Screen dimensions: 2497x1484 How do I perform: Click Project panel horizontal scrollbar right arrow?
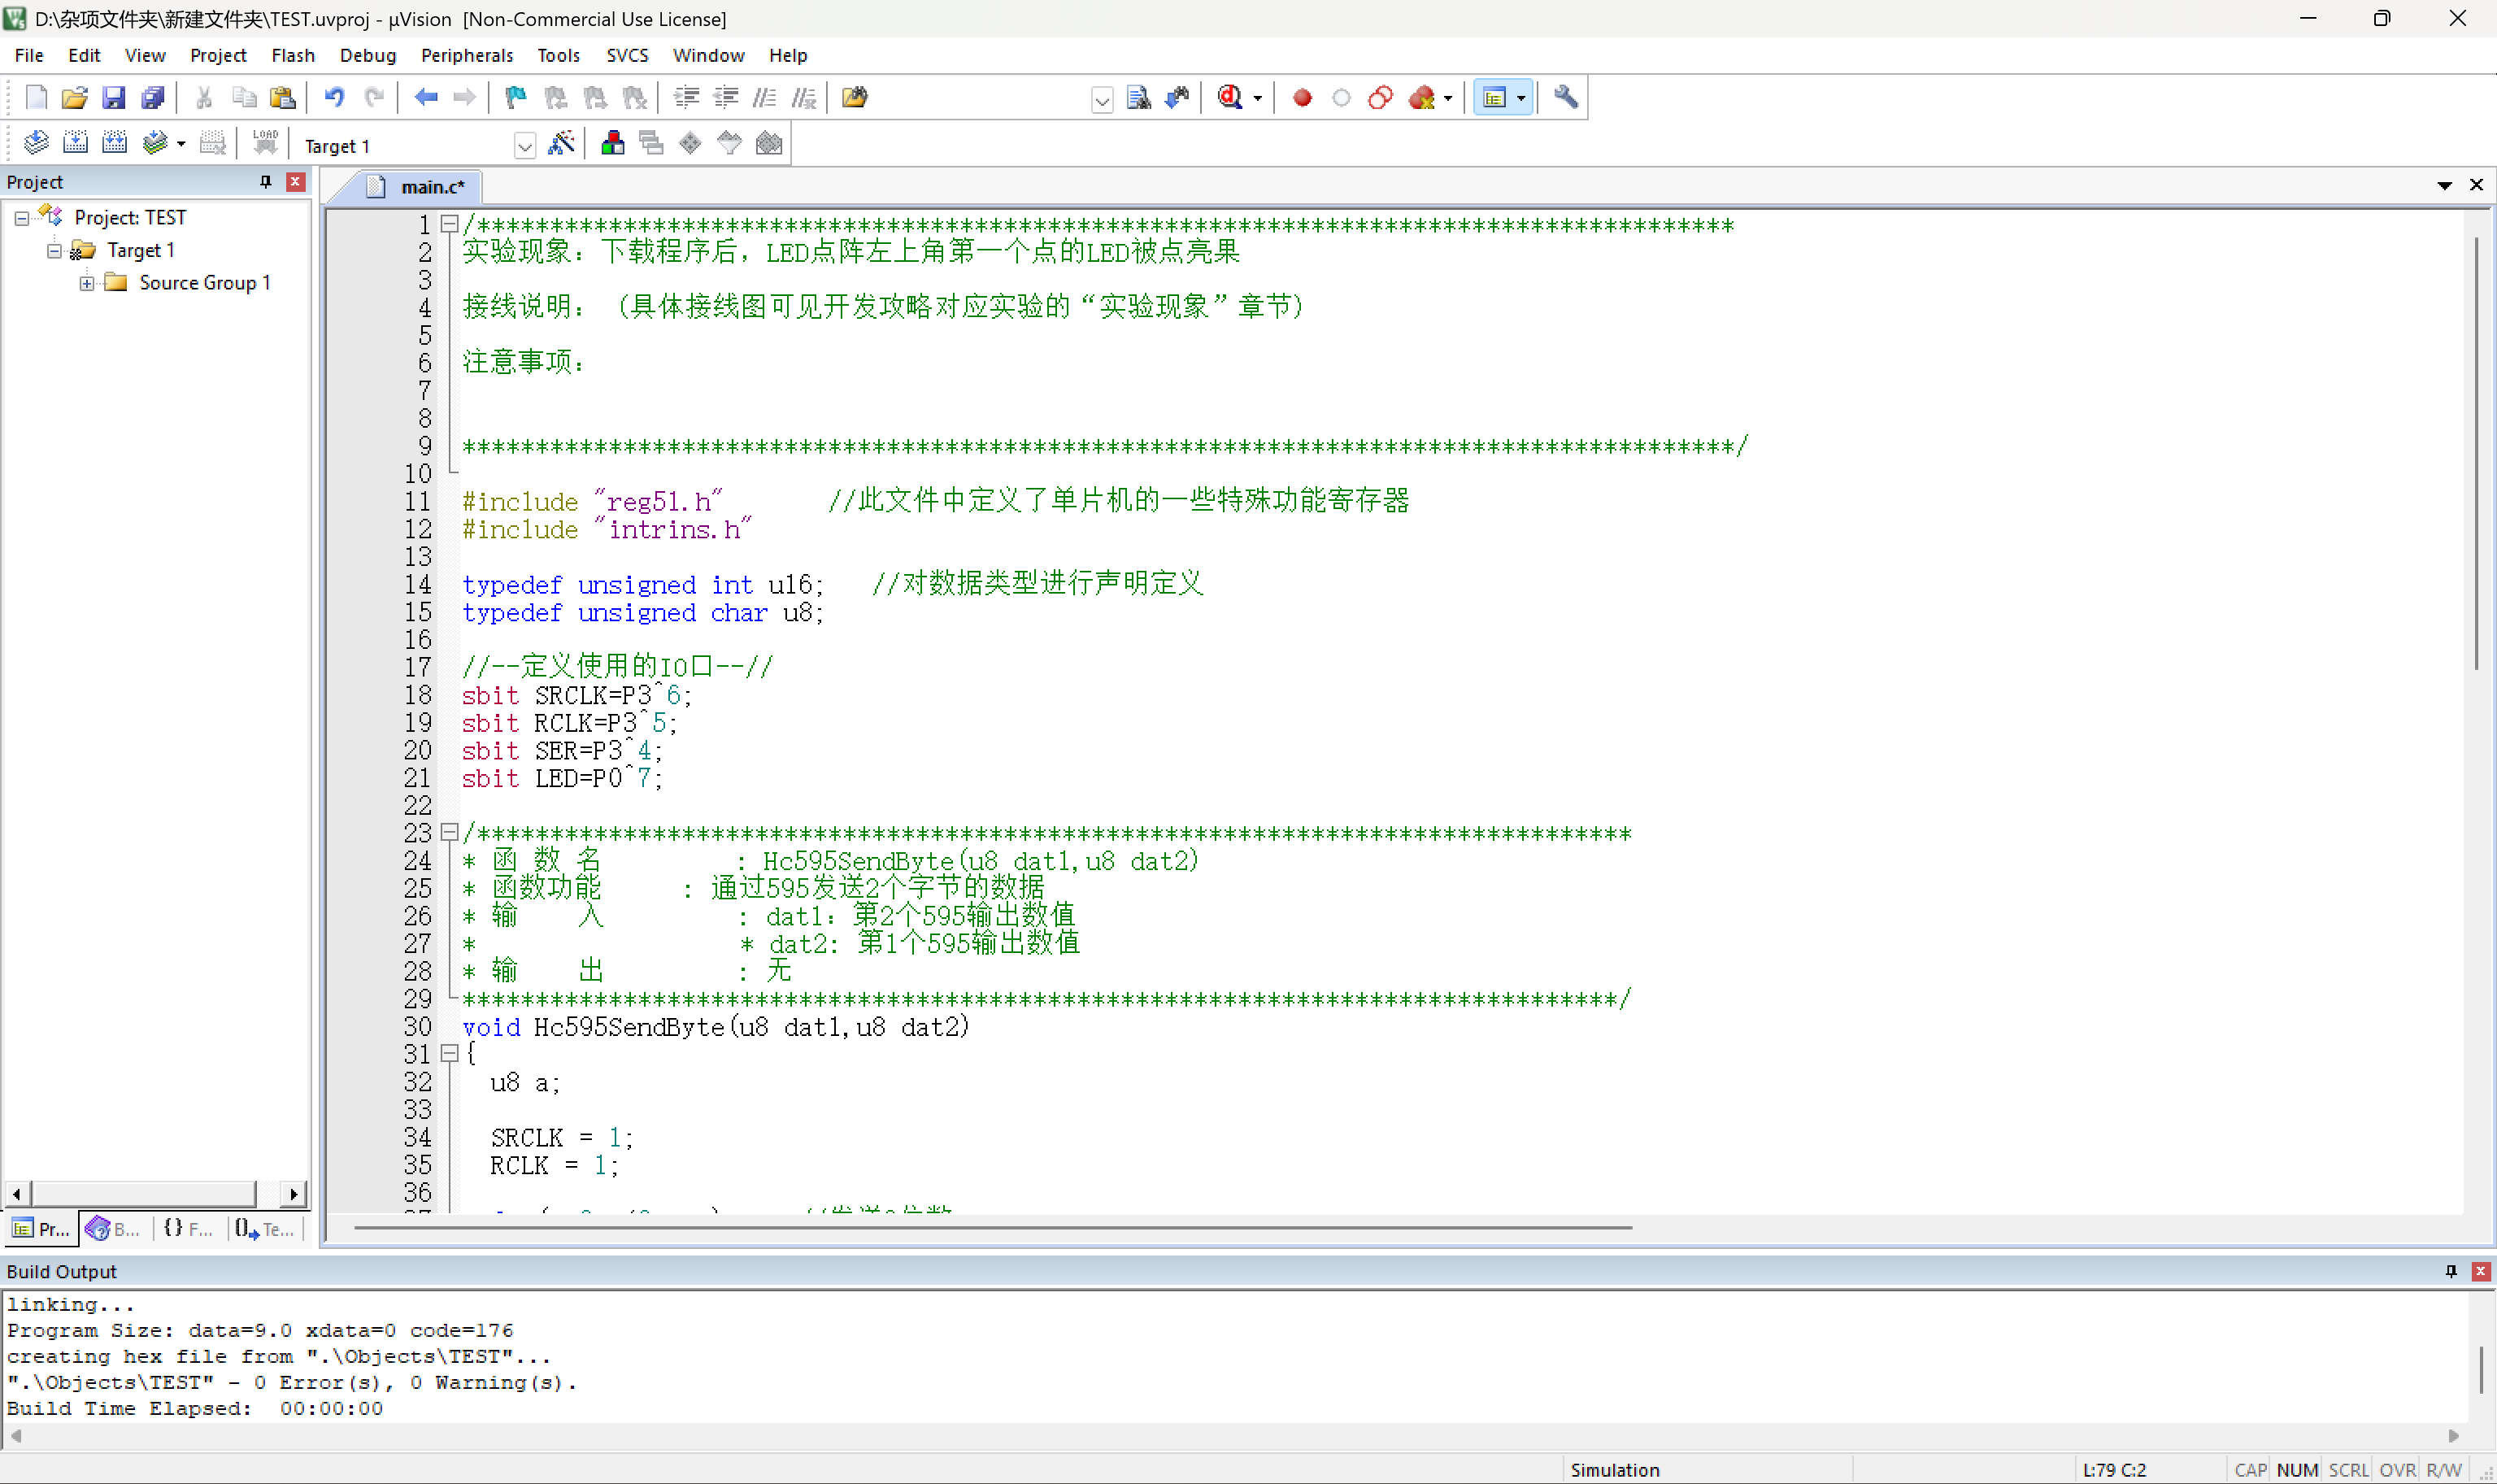click(292, 1193)
